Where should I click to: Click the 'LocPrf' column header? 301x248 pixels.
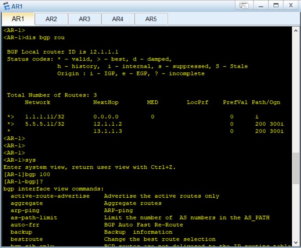pos(197,102)
